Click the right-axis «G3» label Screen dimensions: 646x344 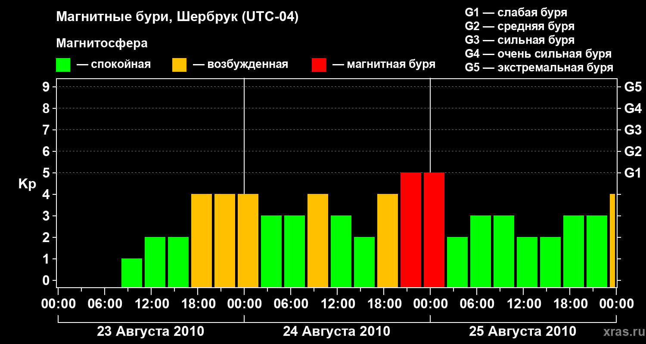[633, 130]
